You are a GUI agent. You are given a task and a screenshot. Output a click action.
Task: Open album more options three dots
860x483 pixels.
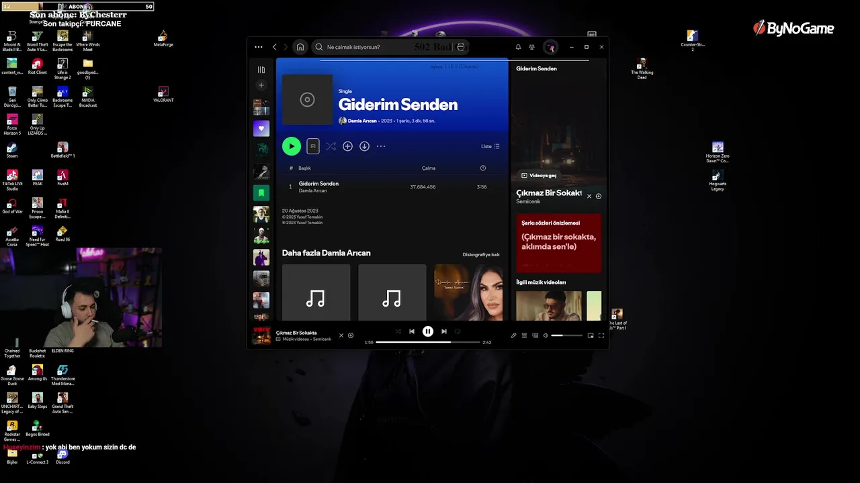pos(381,146)
